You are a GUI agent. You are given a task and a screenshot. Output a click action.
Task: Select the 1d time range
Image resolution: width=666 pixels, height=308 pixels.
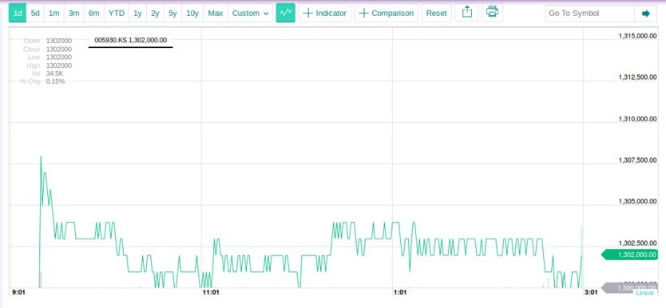(18, 13)
